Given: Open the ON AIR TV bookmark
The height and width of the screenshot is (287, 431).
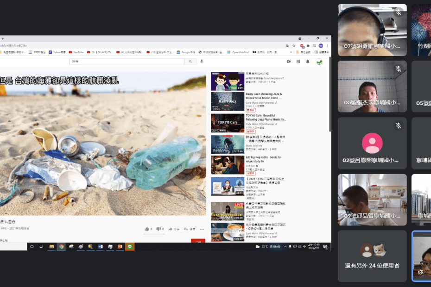Looking at the screenshot, I should (100, 52).
